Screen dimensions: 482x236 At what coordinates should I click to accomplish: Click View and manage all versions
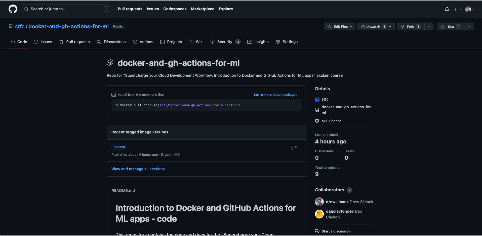(138, 169)
